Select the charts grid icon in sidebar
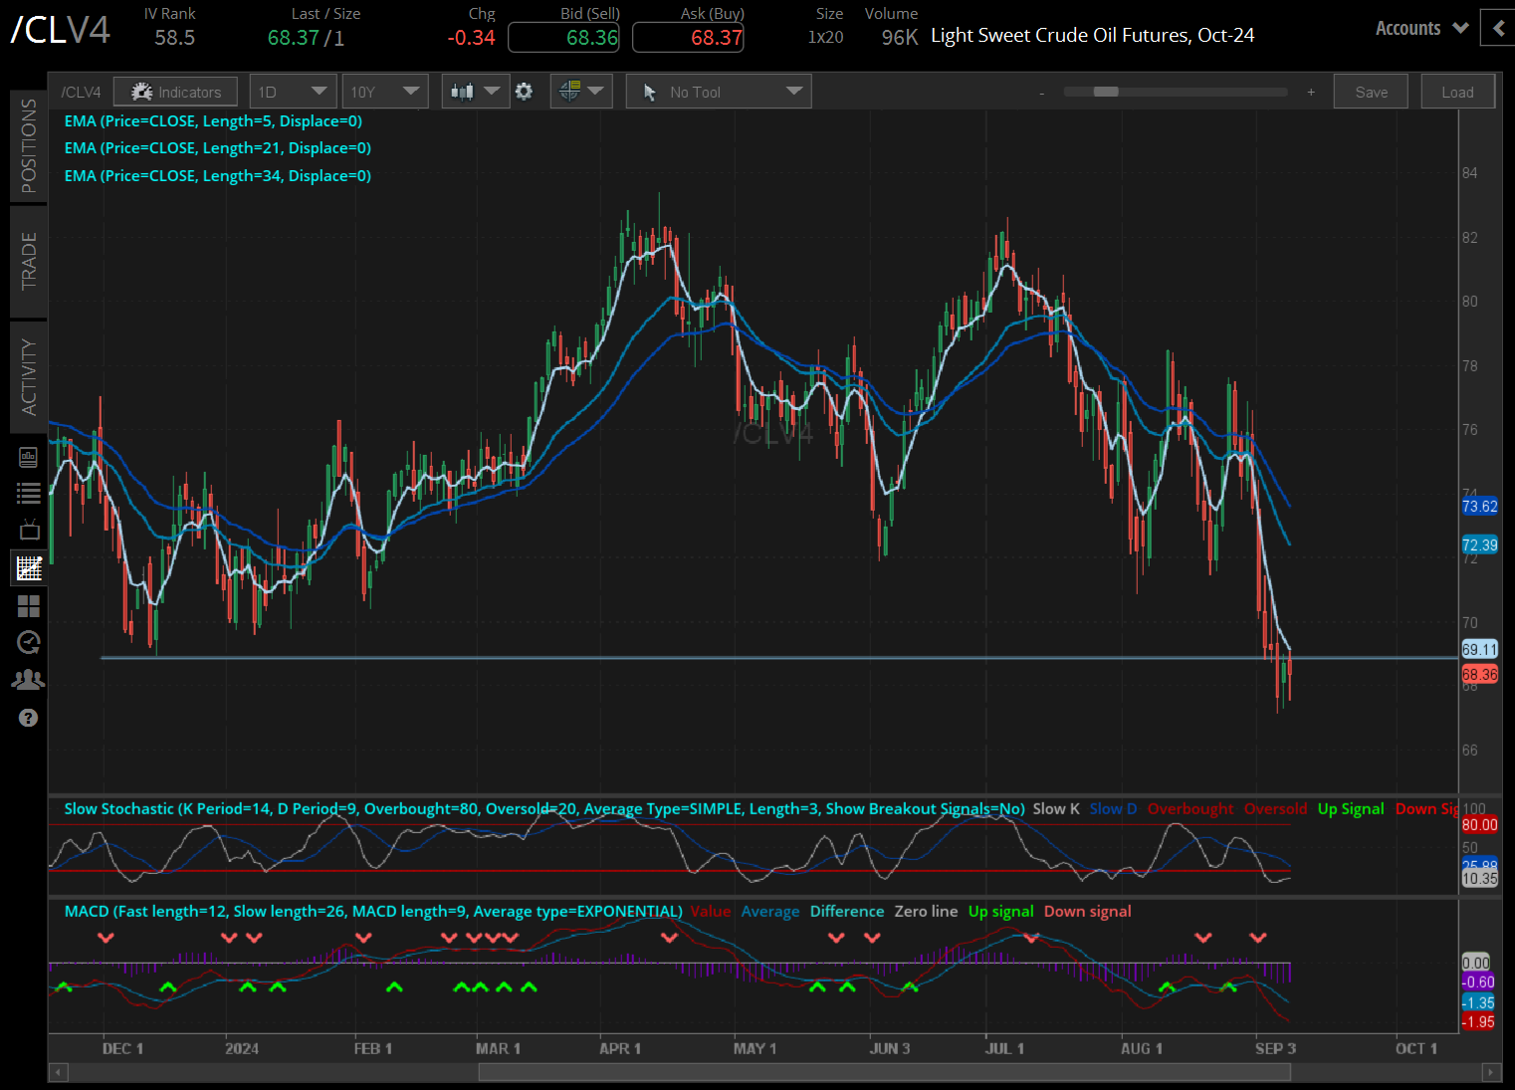This screenshot has height=1090, width=1515. [29, 568]
